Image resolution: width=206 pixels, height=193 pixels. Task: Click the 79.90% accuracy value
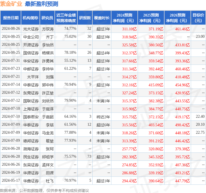coord(70,100)
